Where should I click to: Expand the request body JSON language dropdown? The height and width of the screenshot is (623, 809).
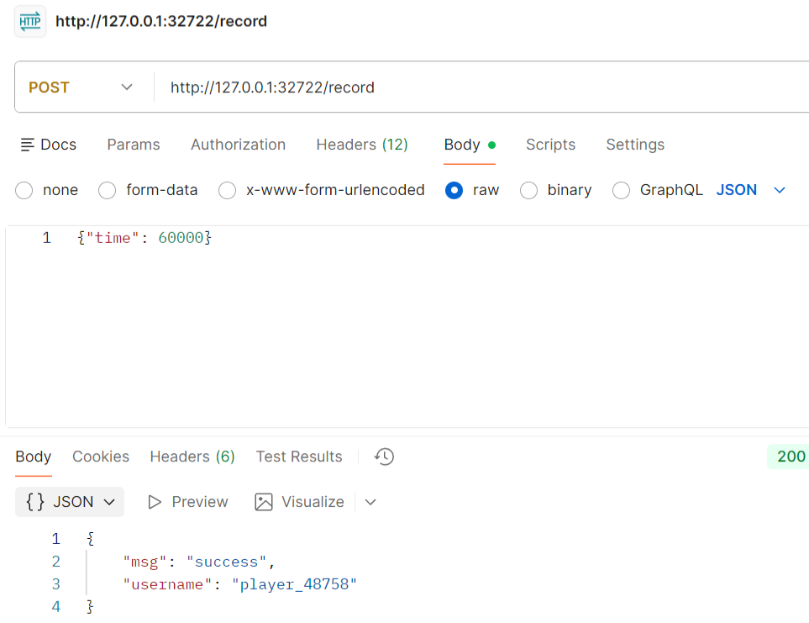[779, 190]
